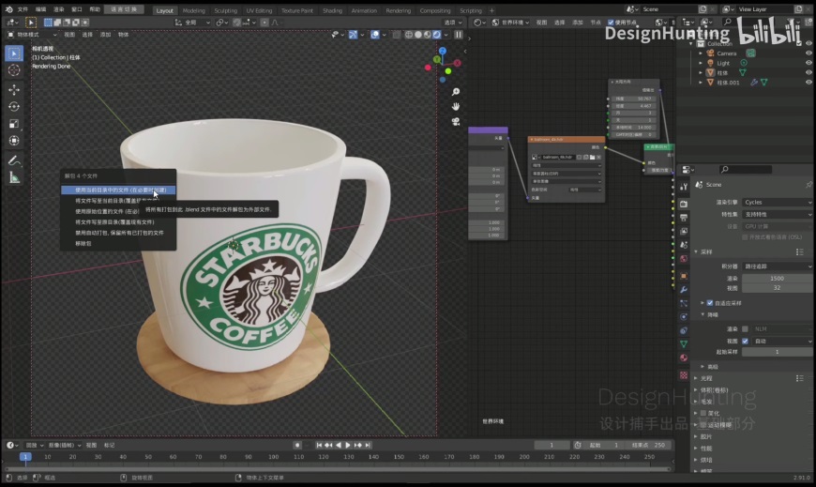Choose highlighted 'use files in current directory' option
The width and height of the screenshot is (816, 487).
click(x=118, y=190)
